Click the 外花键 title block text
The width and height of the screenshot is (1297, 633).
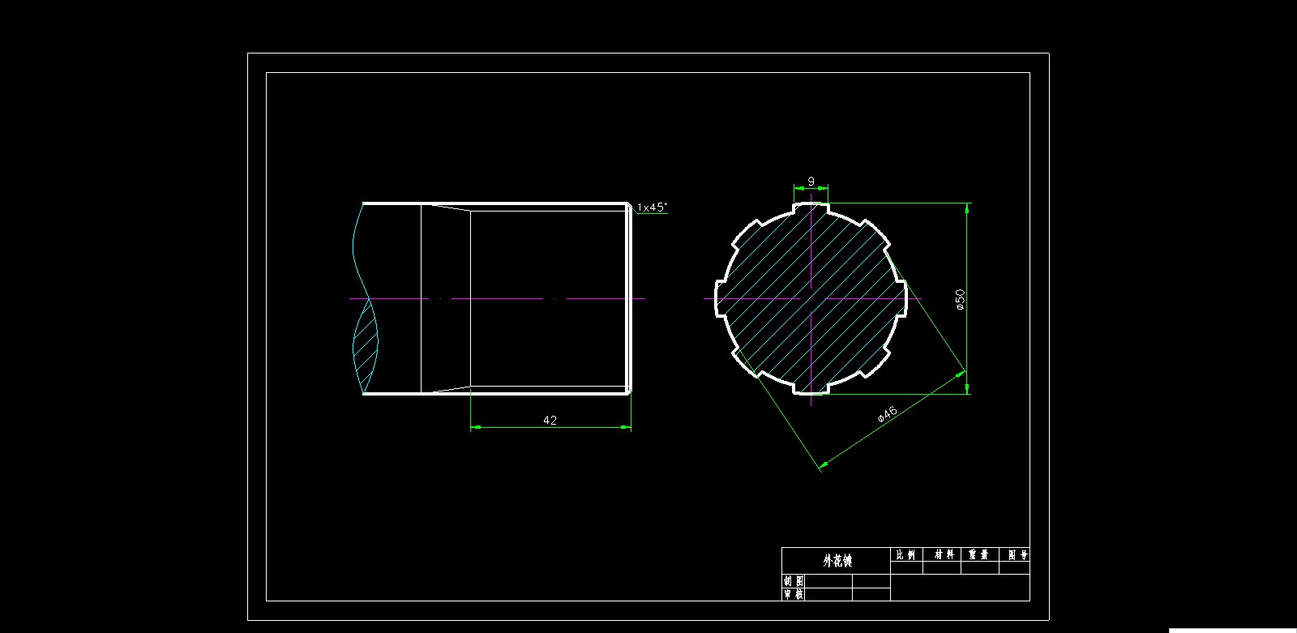(837, 561)
